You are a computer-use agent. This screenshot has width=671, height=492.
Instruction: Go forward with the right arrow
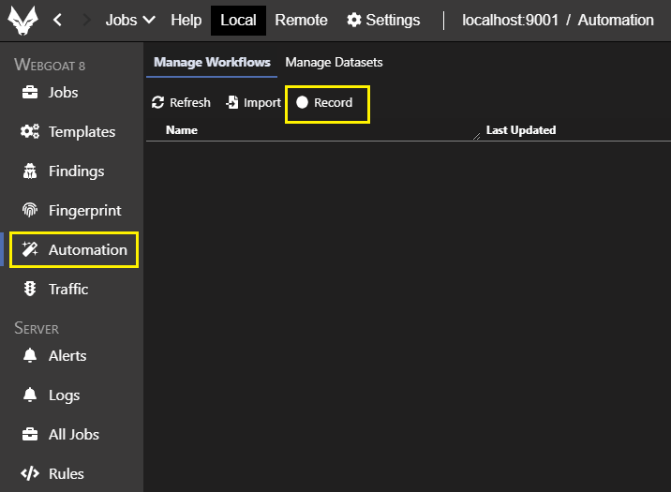pyautogui.click(x=86, y=20)
